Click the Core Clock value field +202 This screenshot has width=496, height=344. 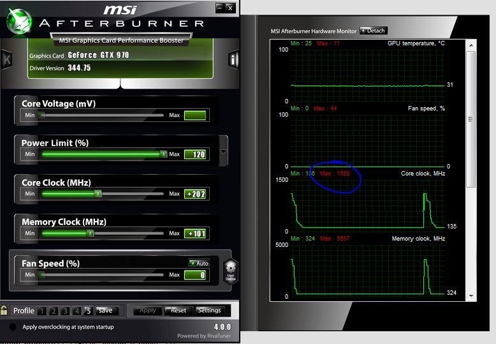point(195,194)
